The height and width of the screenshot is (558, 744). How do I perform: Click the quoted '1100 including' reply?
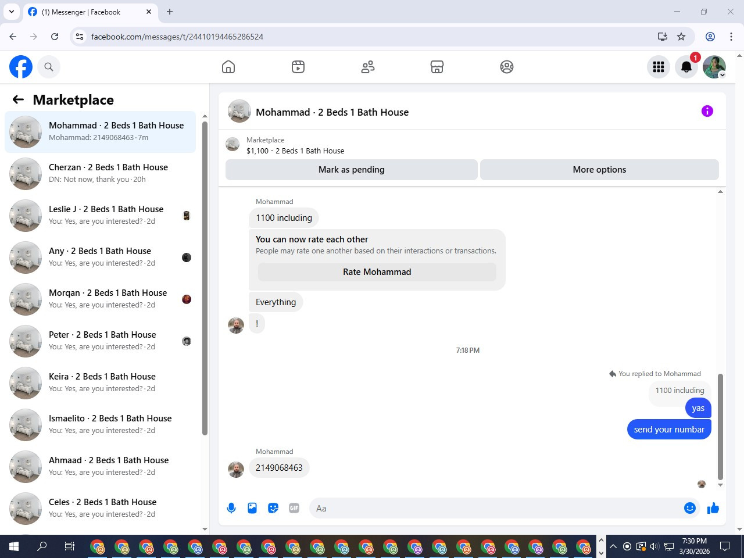(680, 391)
